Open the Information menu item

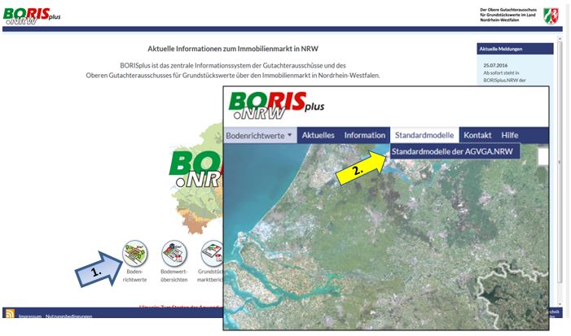(x=365, y=135)
